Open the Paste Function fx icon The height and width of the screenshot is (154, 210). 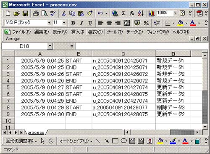(x=132, y=13)
